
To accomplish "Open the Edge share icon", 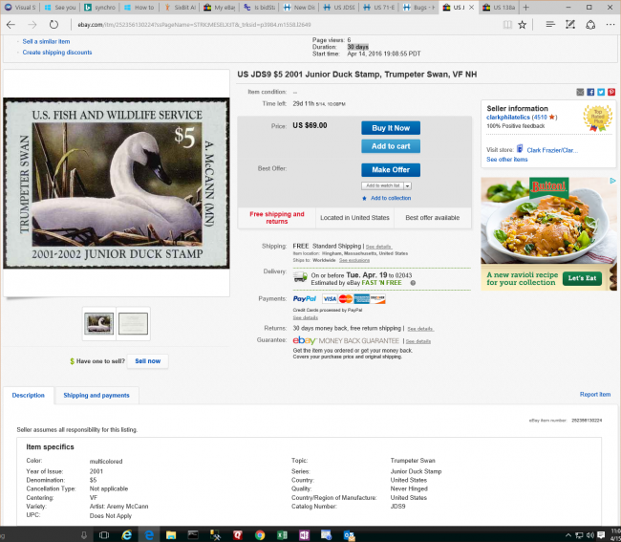I will [x=590, y=25].
